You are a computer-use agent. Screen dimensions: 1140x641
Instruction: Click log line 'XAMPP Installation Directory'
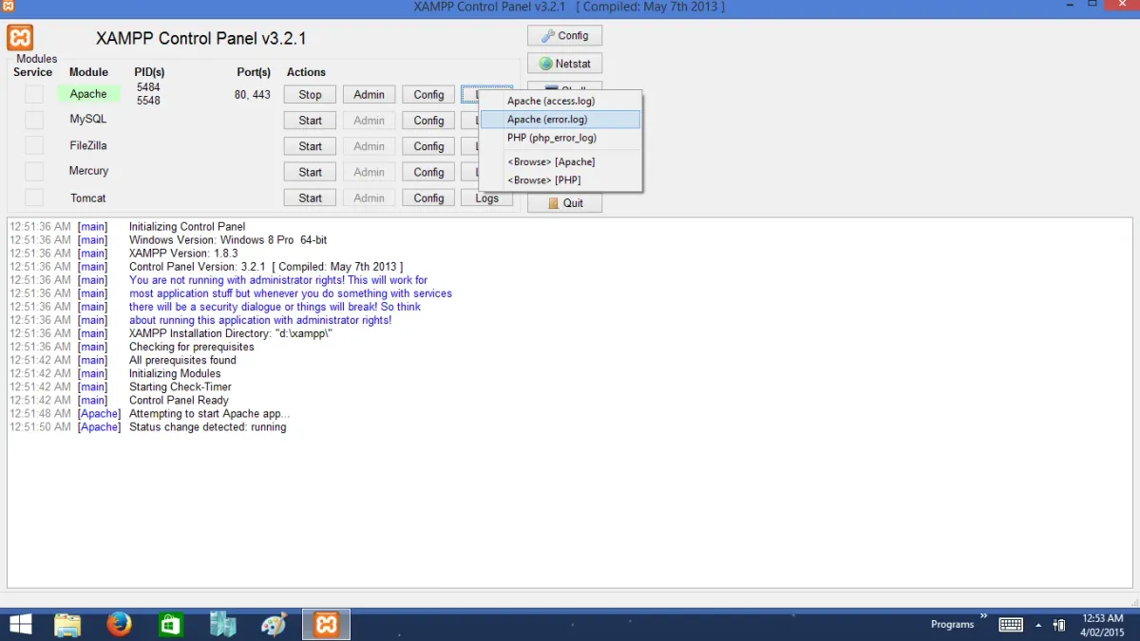(230, 334)
